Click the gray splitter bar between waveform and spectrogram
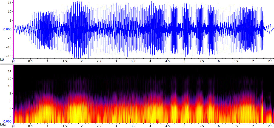Image resolution: width=274 pixels, height=128 pixels. click(x=137, y=64)
